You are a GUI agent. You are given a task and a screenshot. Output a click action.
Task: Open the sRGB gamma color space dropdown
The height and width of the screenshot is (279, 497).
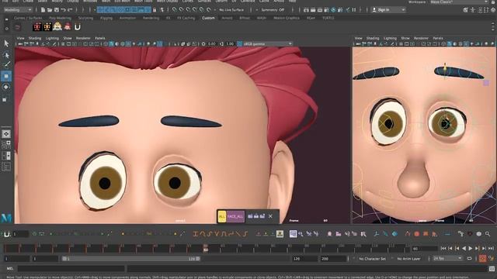[268, 43]
